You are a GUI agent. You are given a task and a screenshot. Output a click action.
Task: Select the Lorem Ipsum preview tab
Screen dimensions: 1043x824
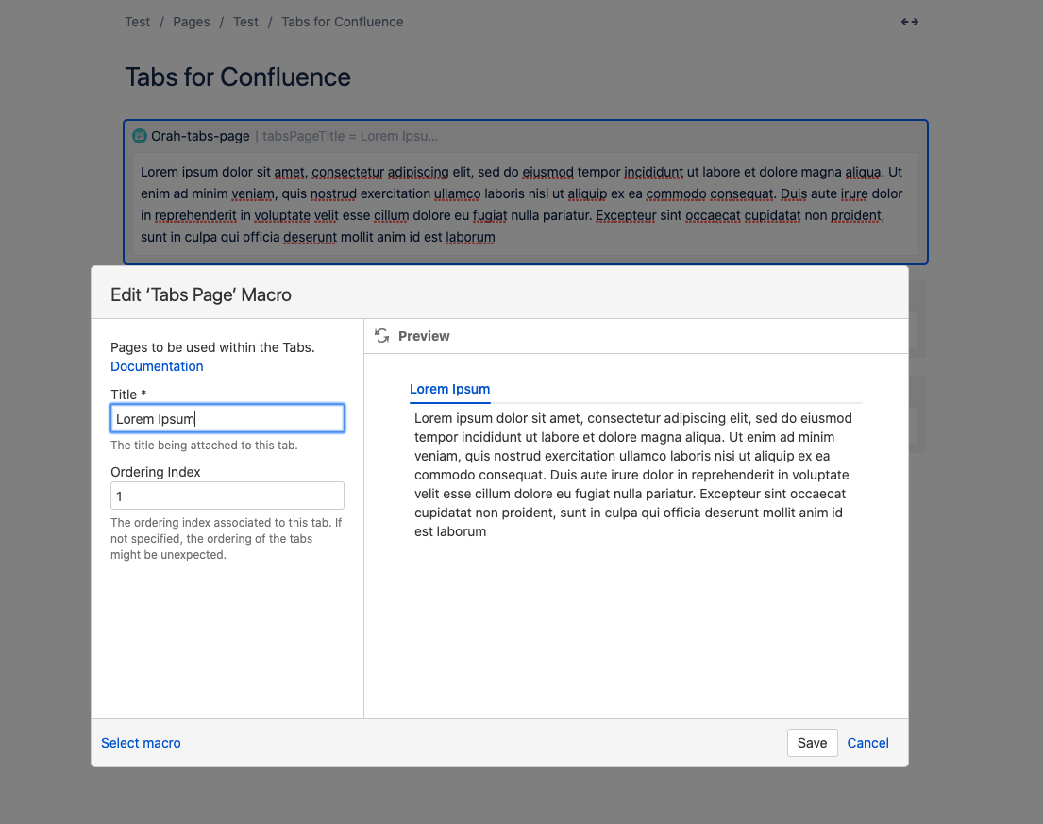click(x=449, y=390)
